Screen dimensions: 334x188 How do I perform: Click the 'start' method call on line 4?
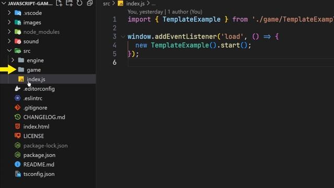(230, 45)
